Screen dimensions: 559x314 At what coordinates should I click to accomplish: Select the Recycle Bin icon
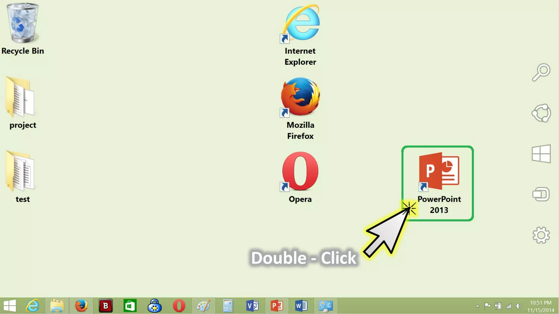tap(22, 23)
